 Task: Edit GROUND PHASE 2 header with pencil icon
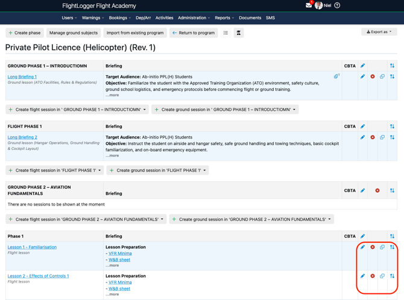362,190
